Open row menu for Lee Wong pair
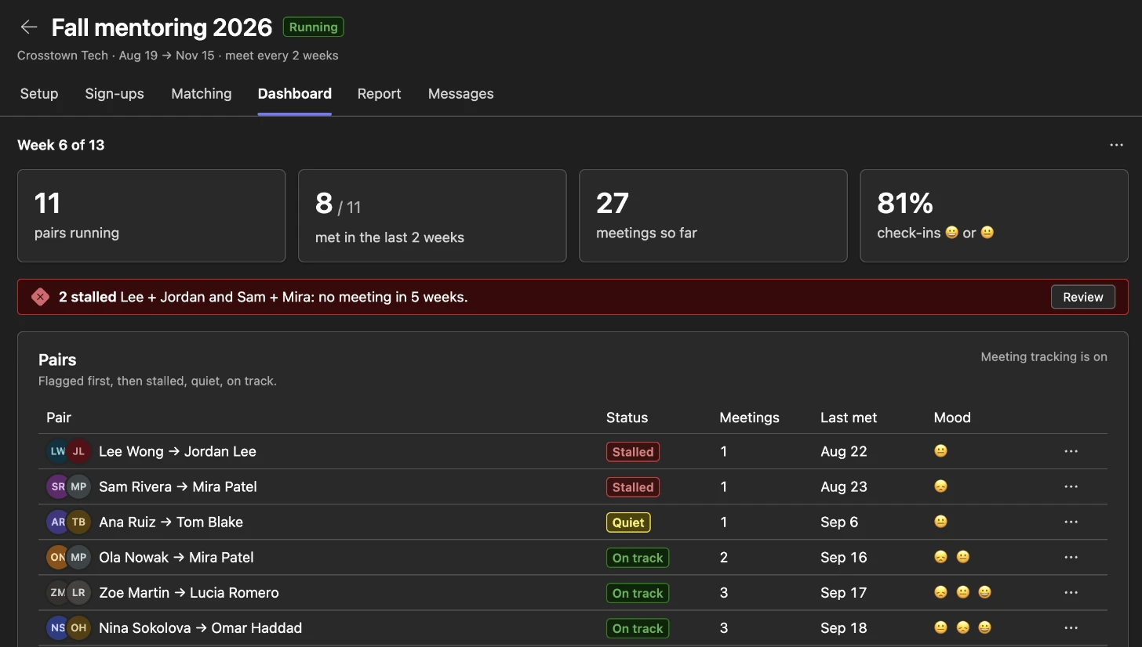The width and height of the screenshot is (1142, 647). coord(1071,451)
